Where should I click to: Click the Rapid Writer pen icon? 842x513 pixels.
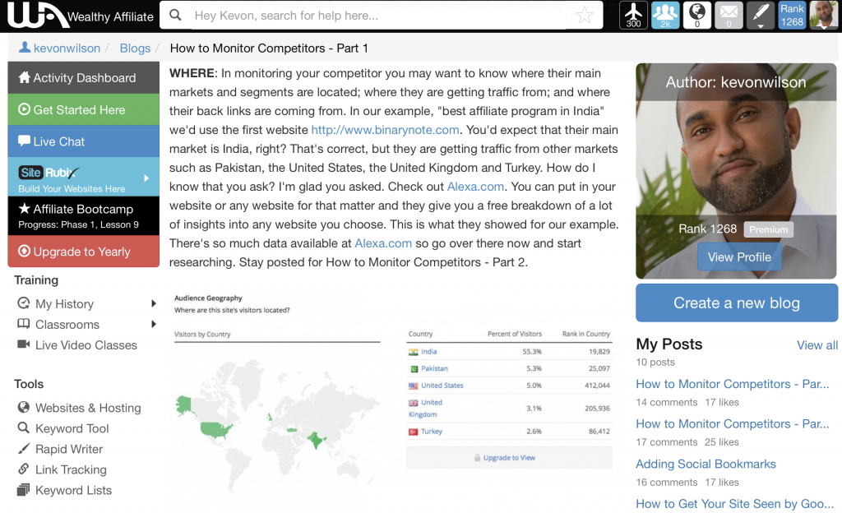point(24,448)
